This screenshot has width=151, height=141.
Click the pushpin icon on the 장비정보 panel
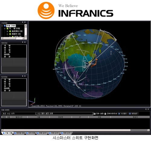pos(23,42)
